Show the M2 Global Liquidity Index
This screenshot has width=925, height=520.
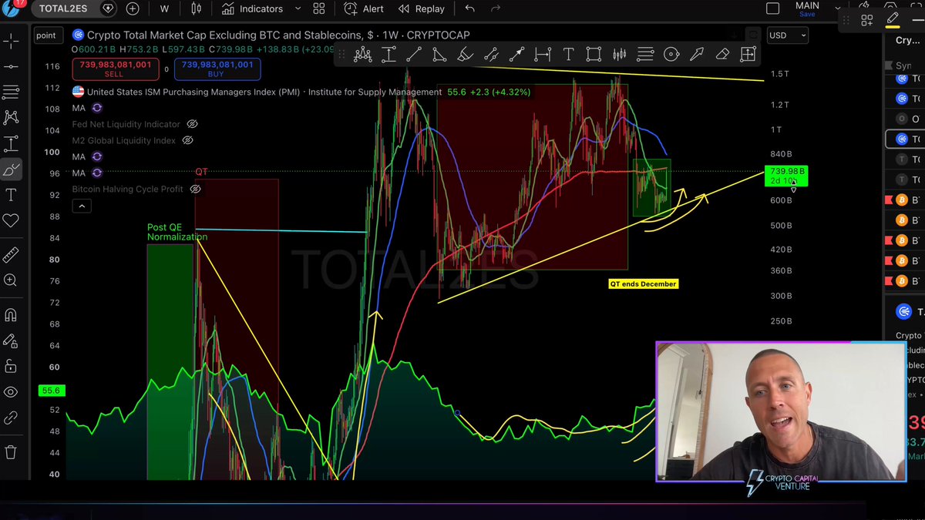point(187,140)
